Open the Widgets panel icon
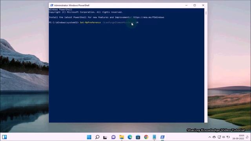251x141 pixels. coord(4,137)
